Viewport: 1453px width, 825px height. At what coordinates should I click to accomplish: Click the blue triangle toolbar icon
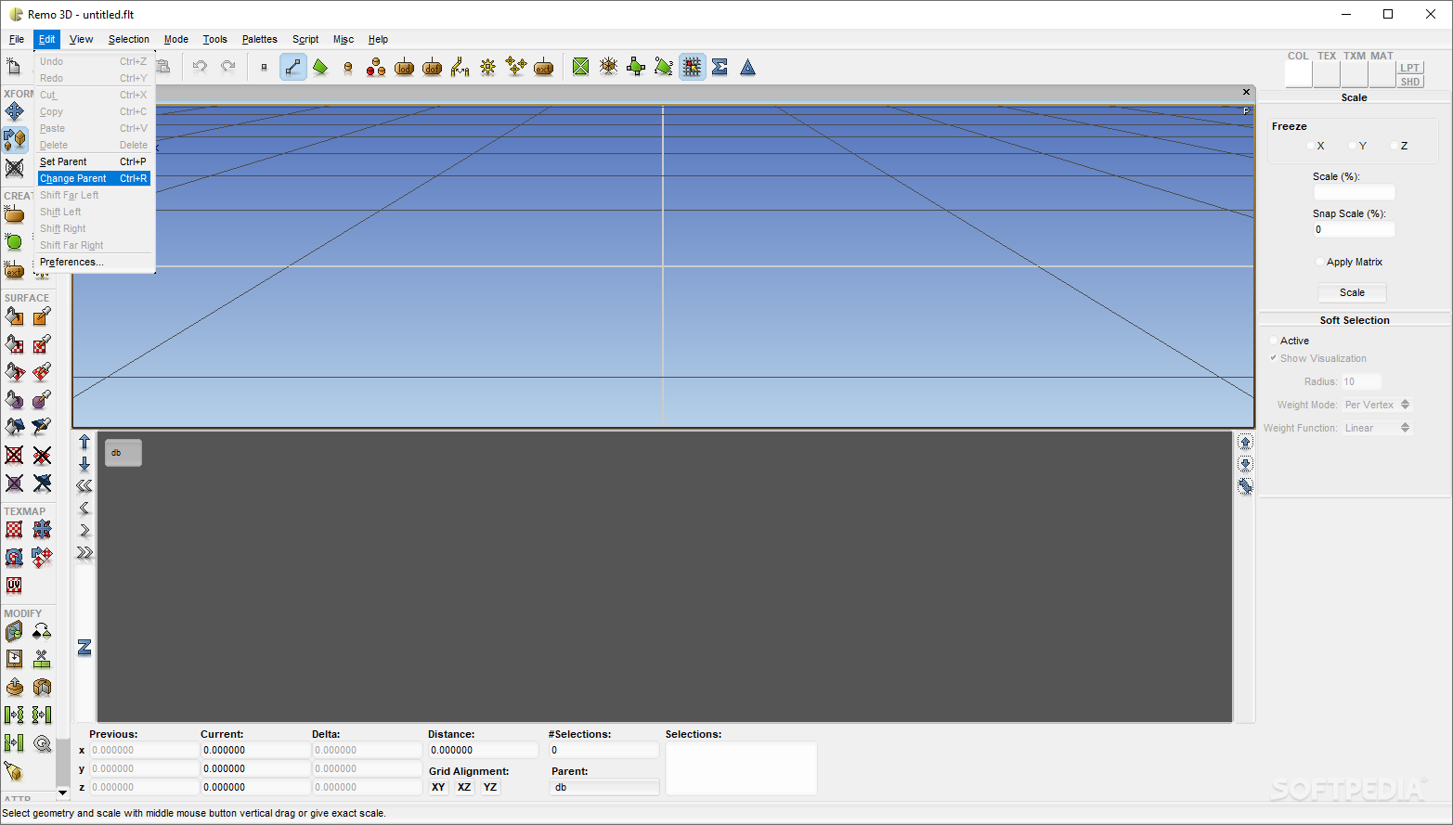point(748,67)
